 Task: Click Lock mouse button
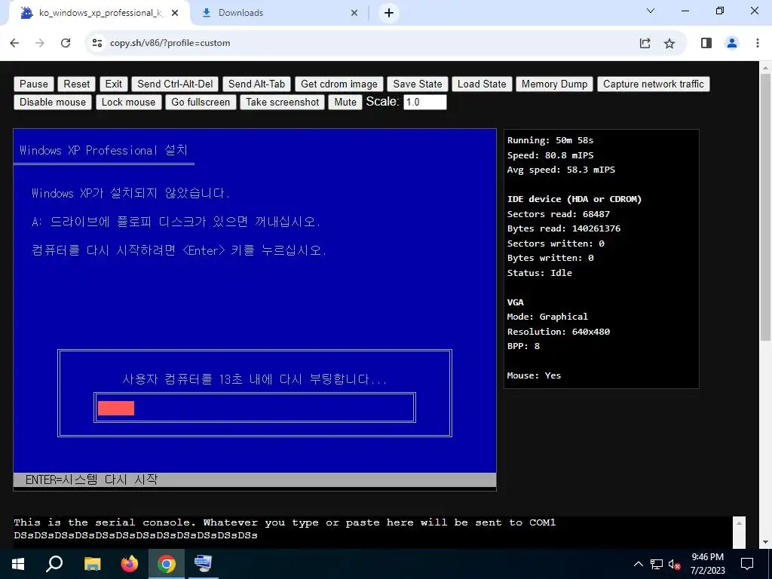(x=128, y=102)
